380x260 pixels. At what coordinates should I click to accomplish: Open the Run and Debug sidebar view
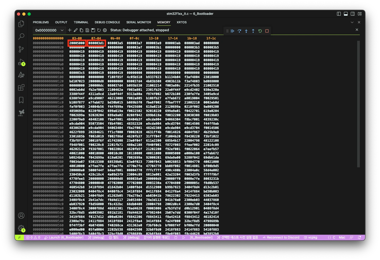click(21, 62)
